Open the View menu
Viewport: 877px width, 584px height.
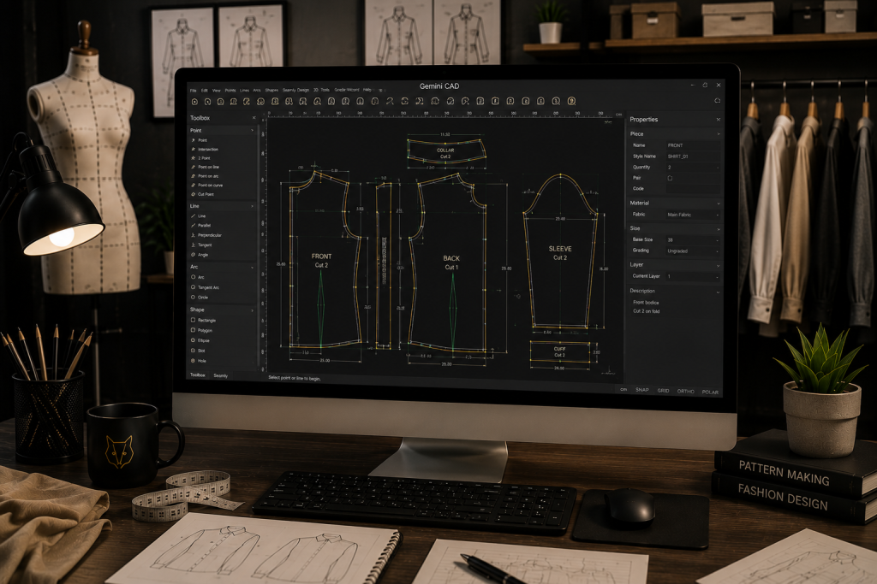pyautogui.click(x=216, y=91)
